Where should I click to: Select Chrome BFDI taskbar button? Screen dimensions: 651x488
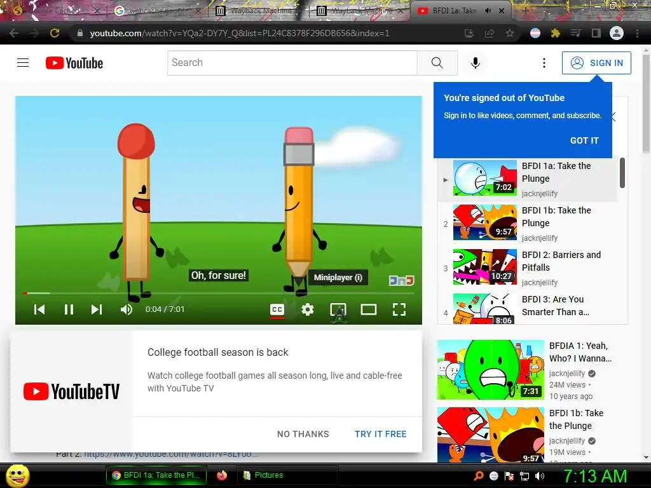coord(156,475)
